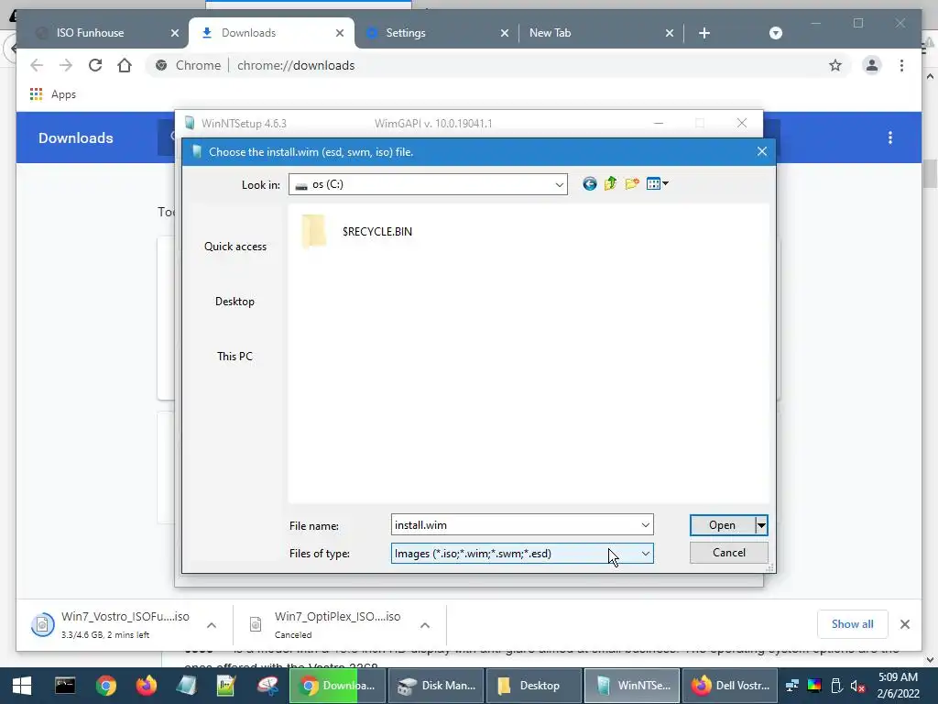Select the $RECYCLE.BIN folder
Viewport: 938px width, 704px height.
[x=358, y=232]
